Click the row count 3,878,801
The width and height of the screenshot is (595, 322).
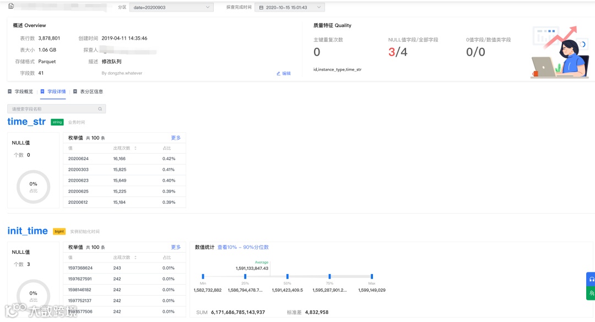pyautogui.click(x=49, y=39)
